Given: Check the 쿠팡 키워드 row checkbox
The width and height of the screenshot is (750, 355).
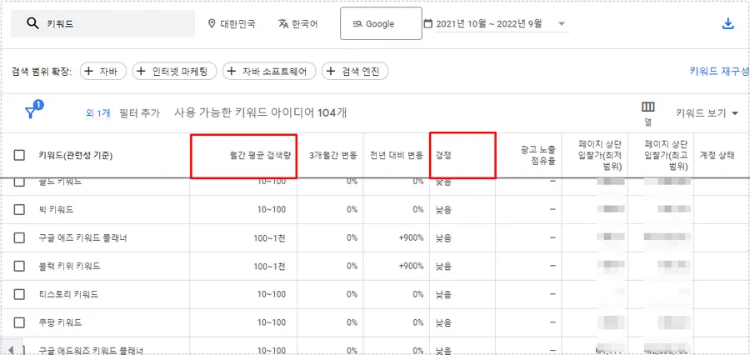Looking at the screenshot, I should pyautogui.click(x=19, y=323).
